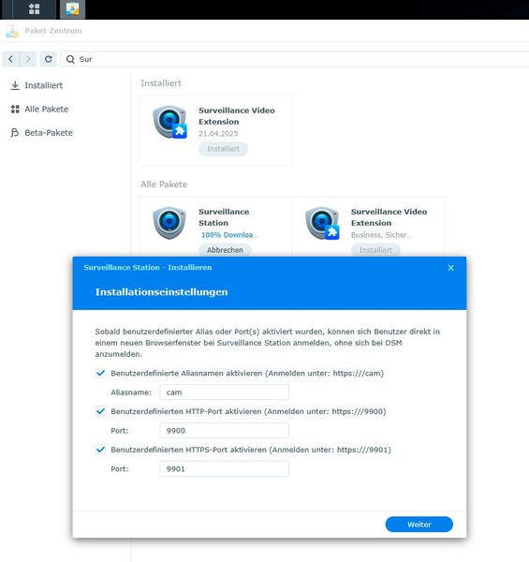Click the Business, Sicher... category text
The image size is (529, 562).
[381, 235]
